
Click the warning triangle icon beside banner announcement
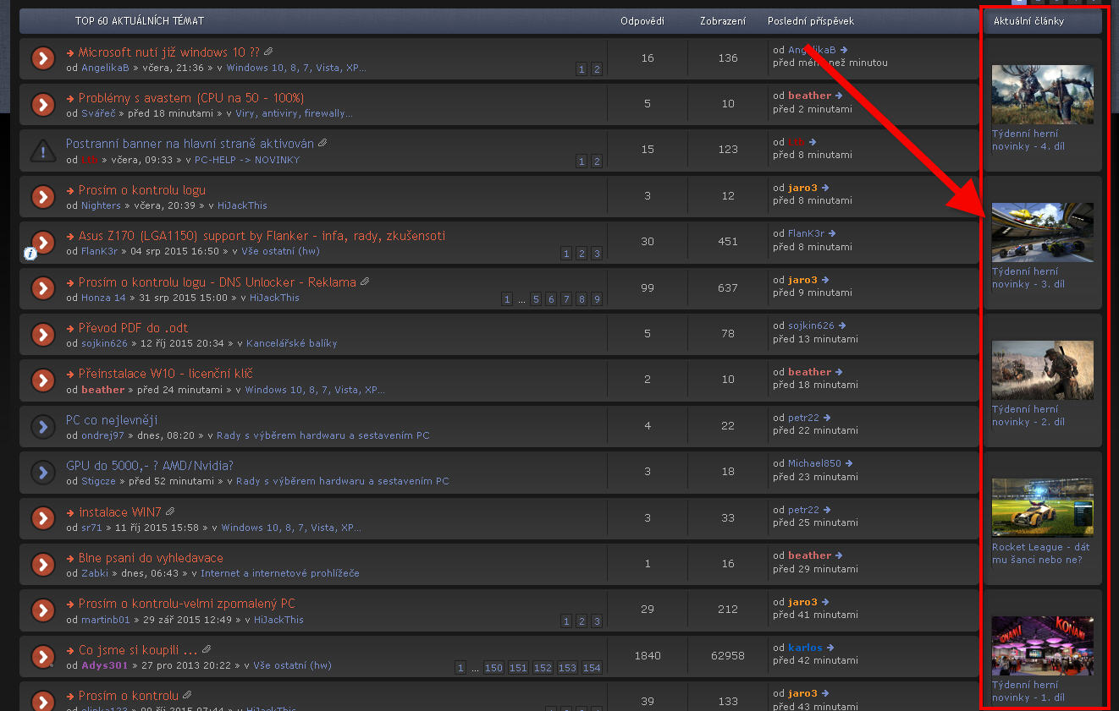click(x=42, y=150)
